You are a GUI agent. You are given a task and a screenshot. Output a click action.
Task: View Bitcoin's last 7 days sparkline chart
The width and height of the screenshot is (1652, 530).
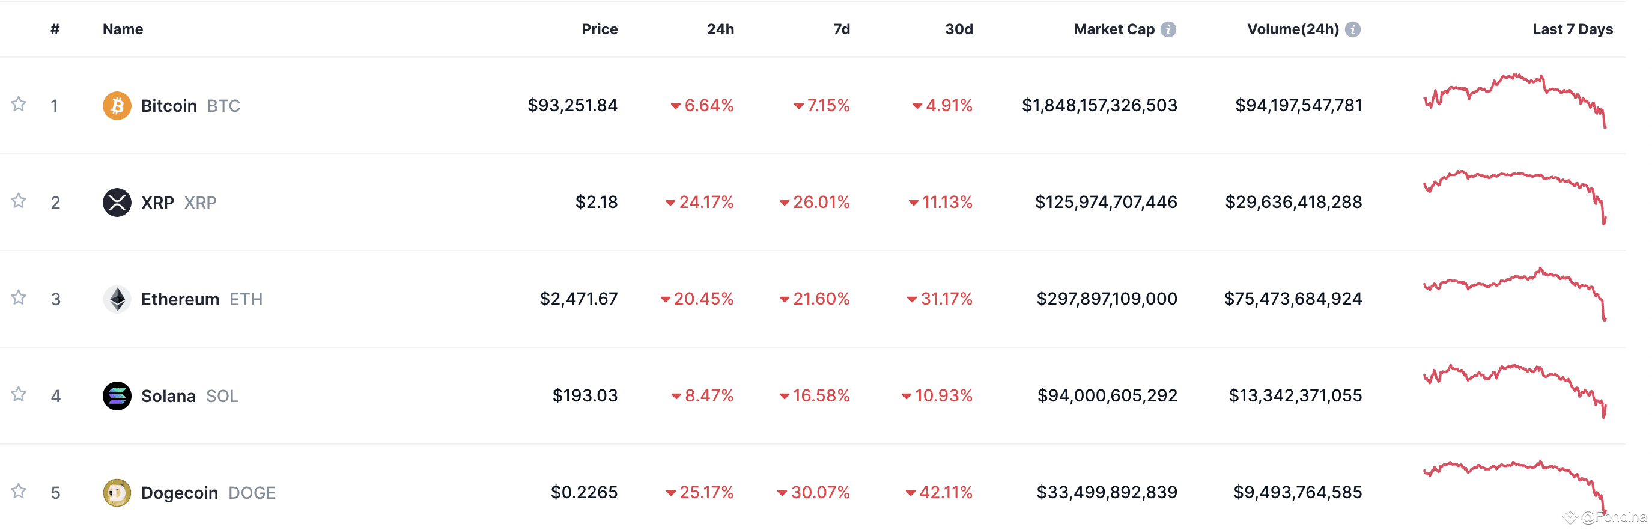(1514, 100)
